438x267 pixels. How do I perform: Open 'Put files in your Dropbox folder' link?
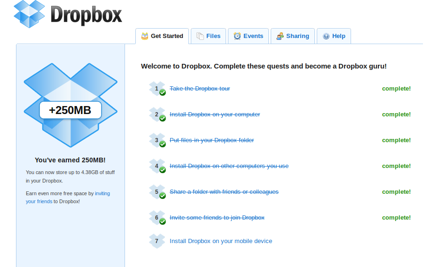pos(212,140)
